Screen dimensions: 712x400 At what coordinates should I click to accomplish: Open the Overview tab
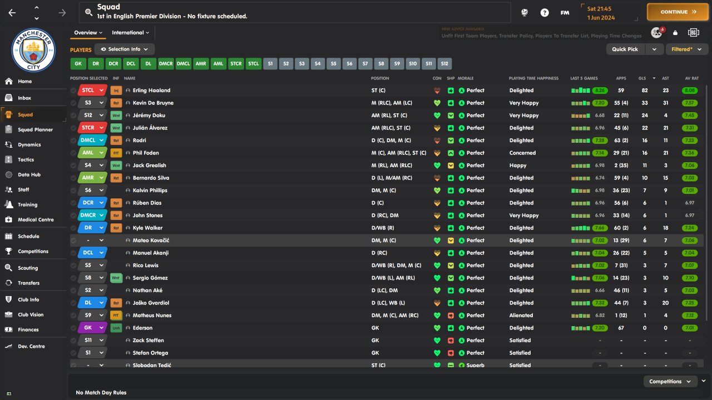(x=88, y=33)
